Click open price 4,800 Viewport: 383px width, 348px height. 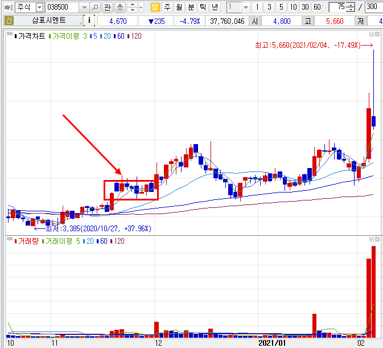(x=282, y=21)
